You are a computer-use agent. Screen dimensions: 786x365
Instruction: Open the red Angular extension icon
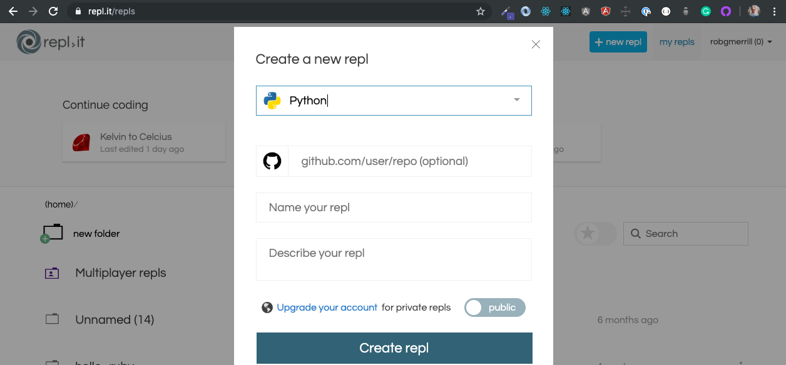(606, 11)
